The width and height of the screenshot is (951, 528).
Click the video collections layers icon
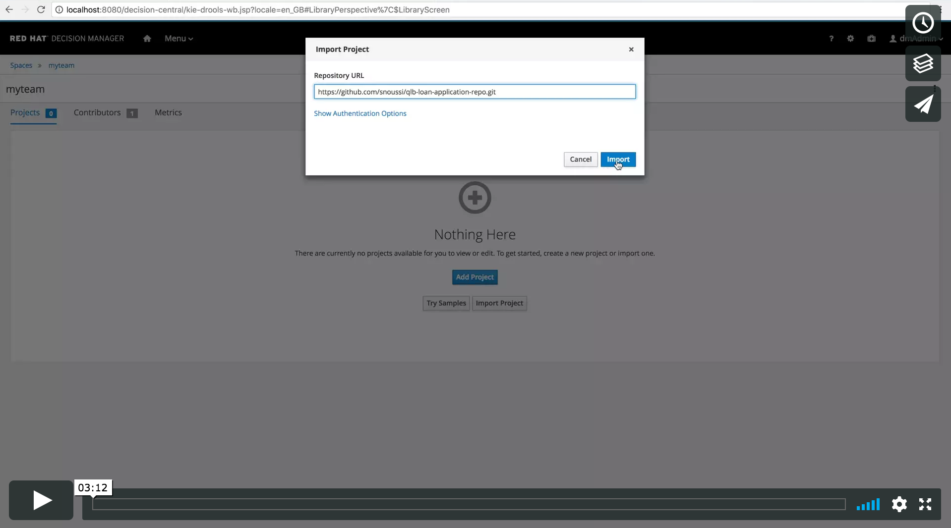[923, 63]
